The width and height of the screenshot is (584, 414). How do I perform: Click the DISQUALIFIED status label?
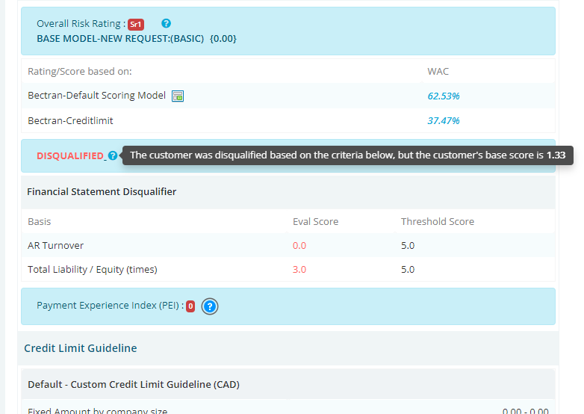pyautogui.click(x=70, y=155)
